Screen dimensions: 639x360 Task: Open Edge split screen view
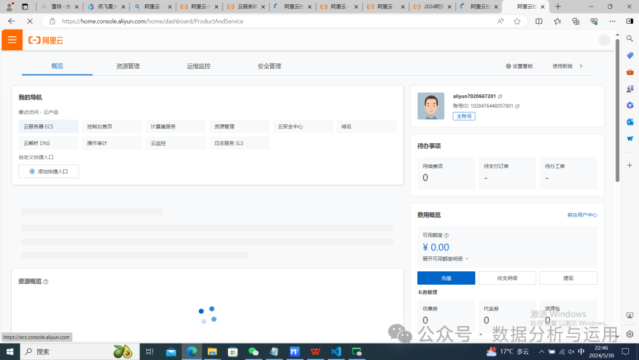[539, 21]
